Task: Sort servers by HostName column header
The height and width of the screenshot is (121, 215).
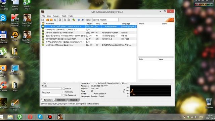Action: pos(65,24)
